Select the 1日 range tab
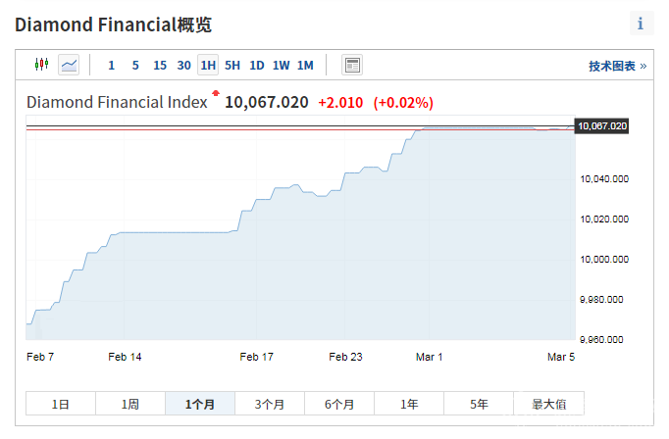669x439 pixels. pos(61,404)
